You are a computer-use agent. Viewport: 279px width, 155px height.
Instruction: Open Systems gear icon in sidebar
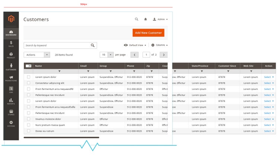pos(11,123)
